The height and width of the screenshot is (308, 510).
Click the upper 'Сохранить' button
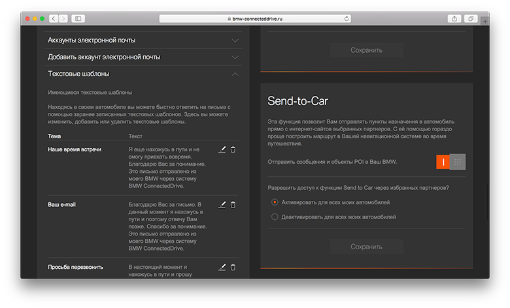pos(367,50)
